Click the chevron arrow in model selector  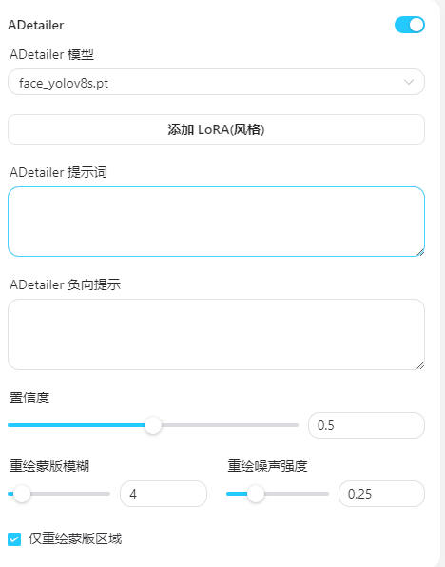[409, 82]
